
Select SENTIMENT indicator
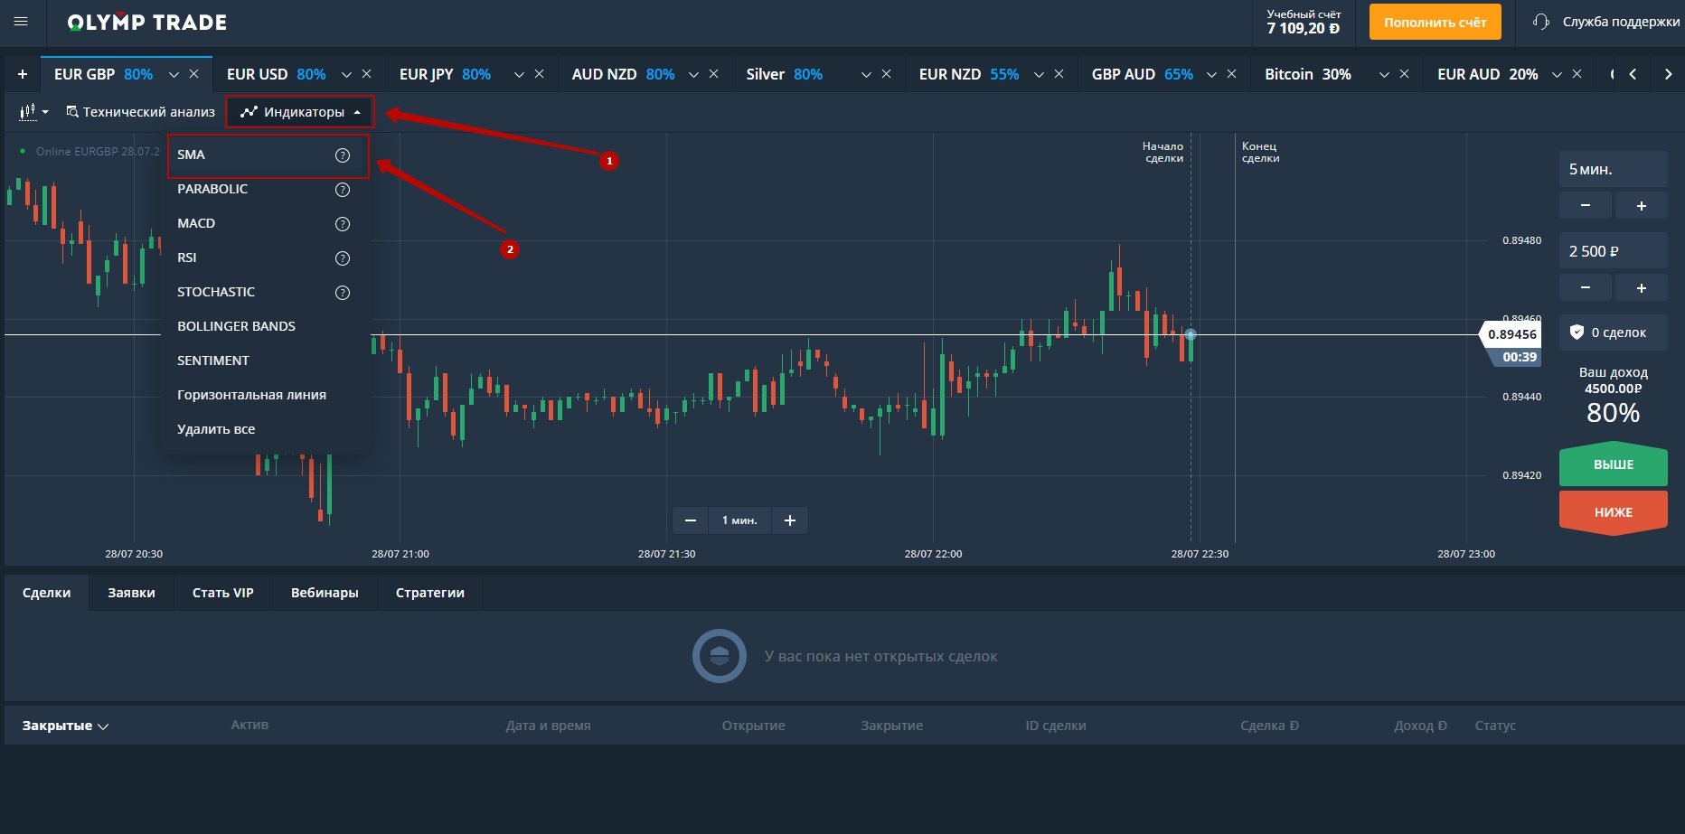pyautogui.click(x=266, y=361)
